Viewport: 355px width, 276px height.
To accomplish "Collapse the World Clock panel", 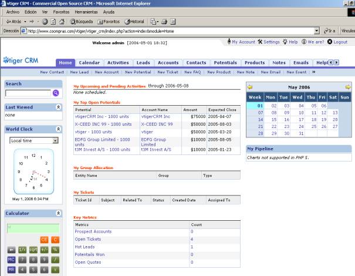I will click(58, 129).
